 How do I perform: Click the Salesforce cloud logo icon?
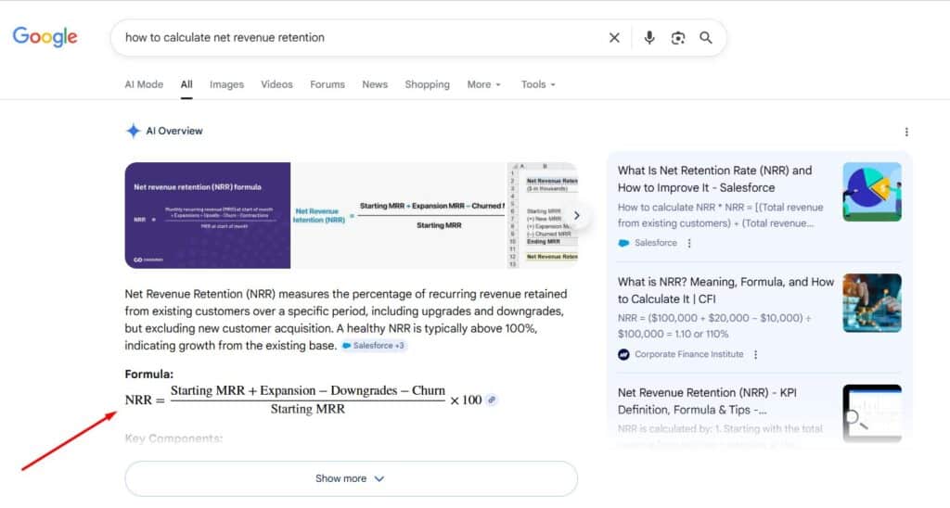623,243
